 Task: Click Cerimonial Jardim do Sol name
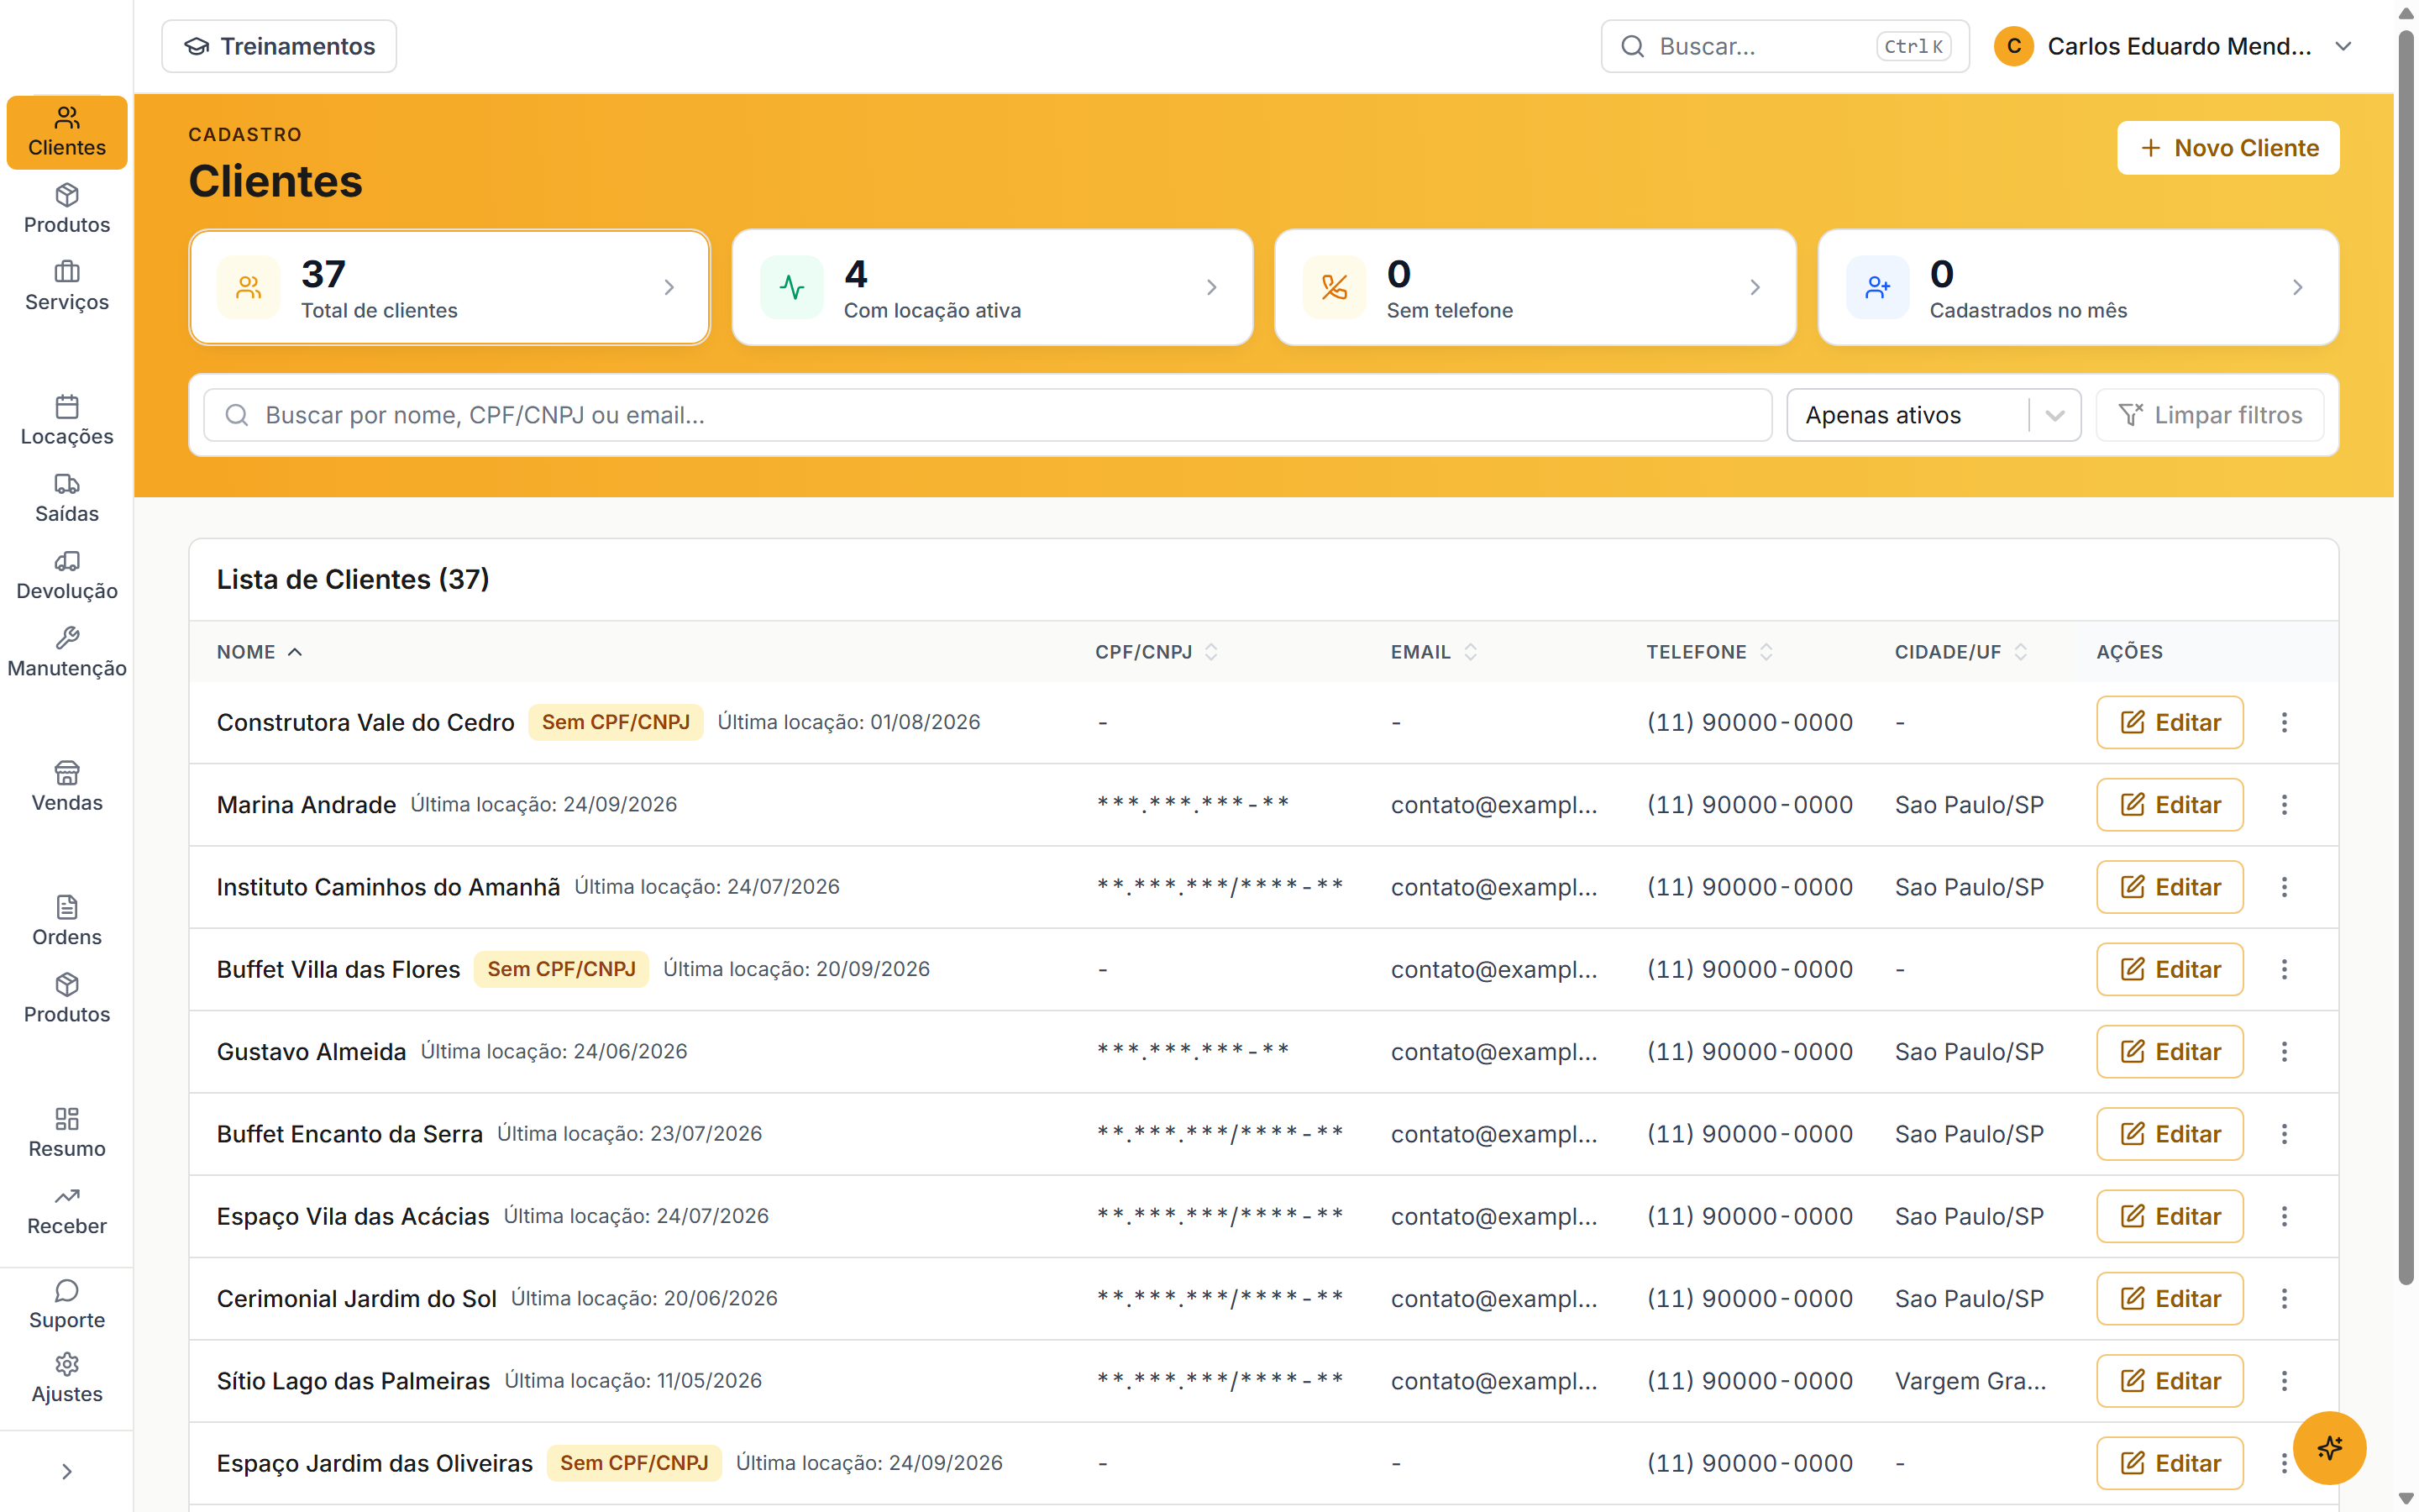coord(357,1299)
